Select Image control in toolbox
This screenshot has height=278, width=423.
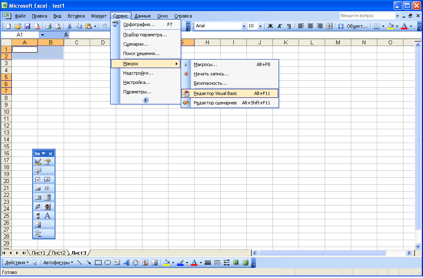[38, 225]
